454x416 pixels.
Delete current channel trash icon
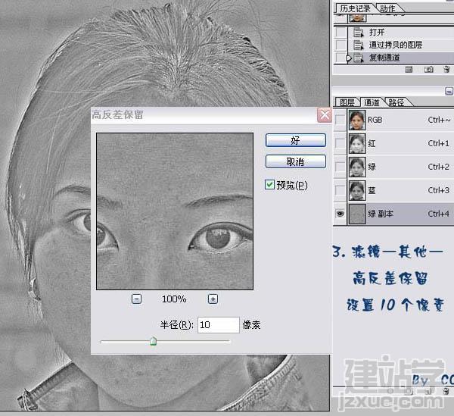[446, 391]
